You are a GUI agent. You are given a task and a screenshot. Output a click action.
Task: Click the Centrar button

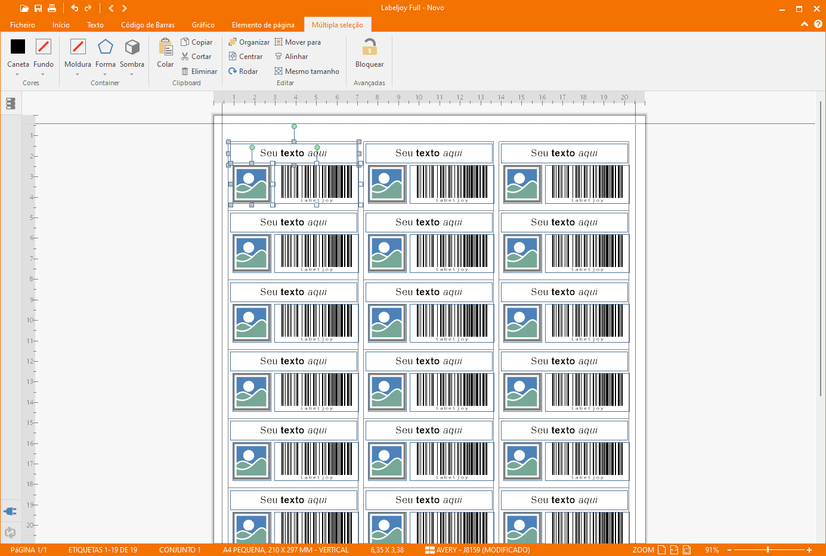coord(245,57)
